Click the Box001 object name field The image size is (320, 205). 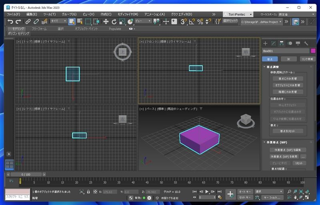286,51
